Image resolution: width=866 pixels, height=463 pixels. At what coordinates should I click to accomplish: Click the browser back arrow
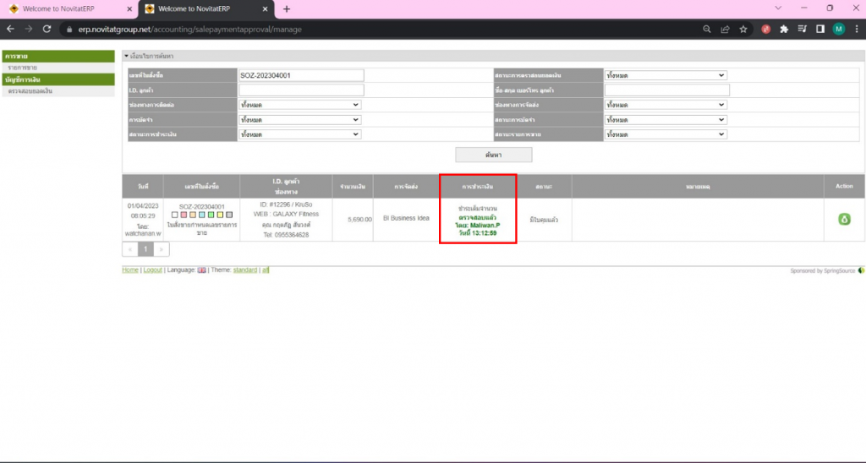point(11,29)
